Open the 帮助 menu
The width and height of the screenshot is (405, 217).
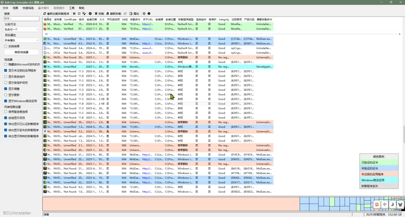(x=81, y=8)
